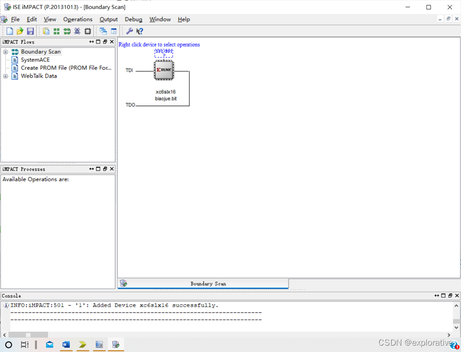Close the iMPACT Flows panel
The width and height of the screenshot is (461, 352).
point(112,42)
